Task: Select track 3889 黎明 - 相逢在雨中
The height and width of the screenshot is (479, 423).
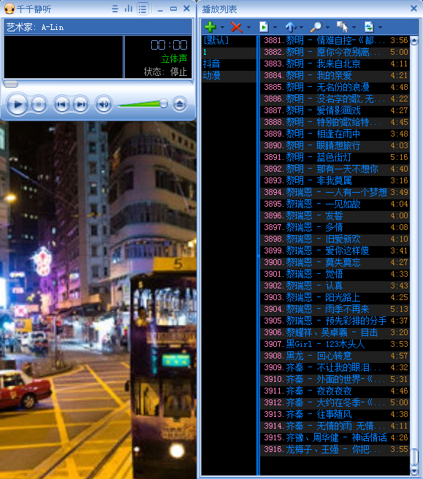Action: click(335, 134)
